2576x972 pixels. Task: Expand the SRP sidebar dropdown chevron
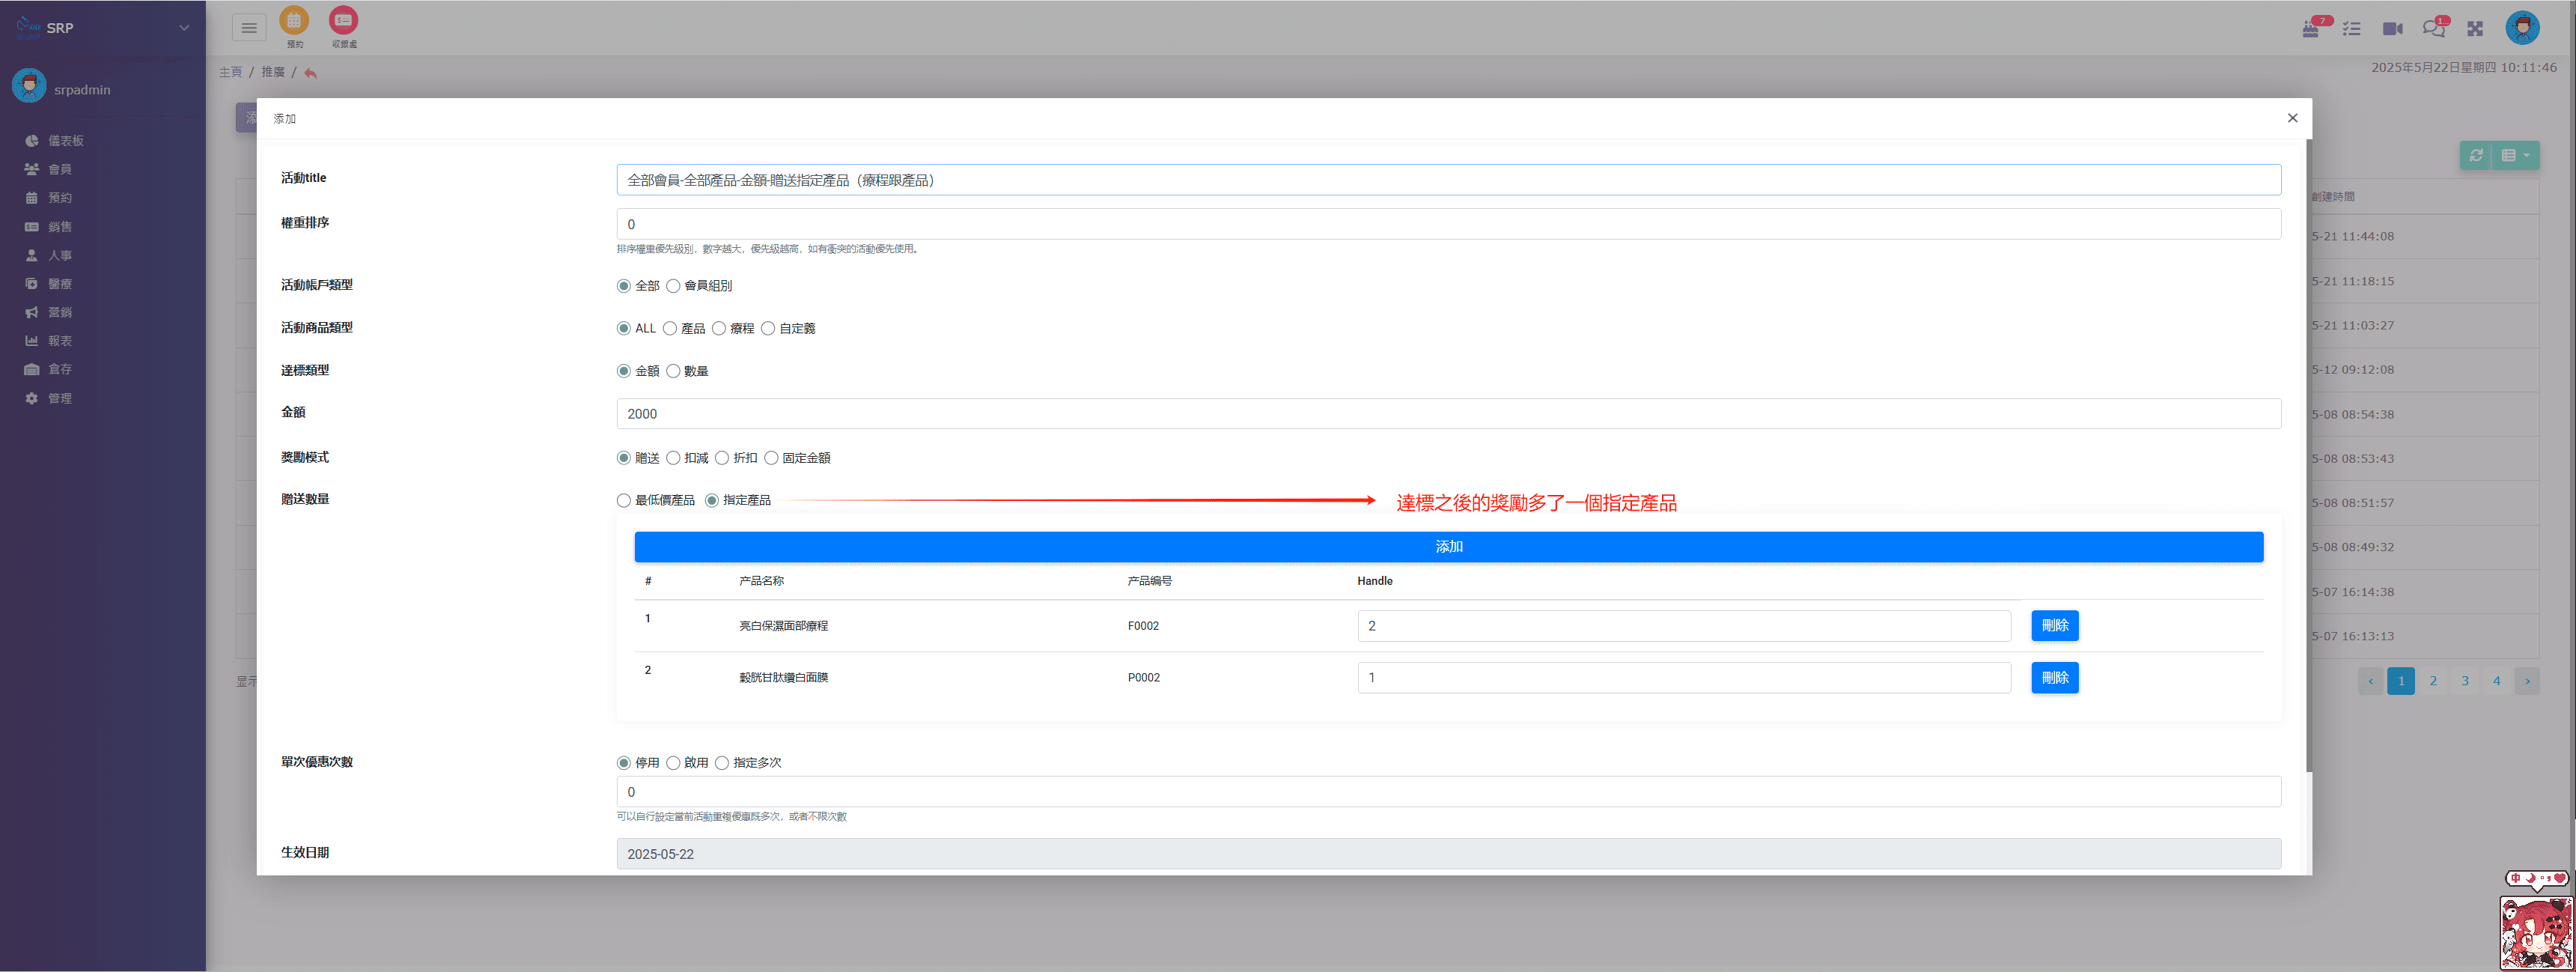[184, 28]
